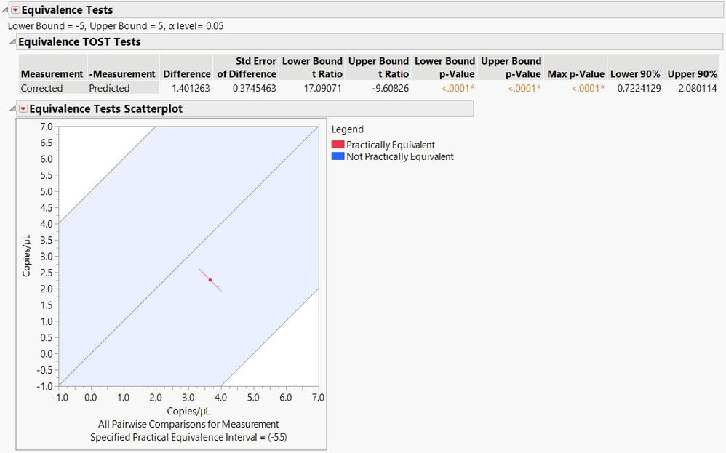Screen dimensions: 726x453
Task: Select the Upper 90% value 2.080114
Action: click(698, 89)
